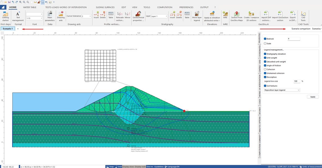Import DXF sections
Image resolution: width=322 pixels, height=168 pixels.
(x=266, y=16)
